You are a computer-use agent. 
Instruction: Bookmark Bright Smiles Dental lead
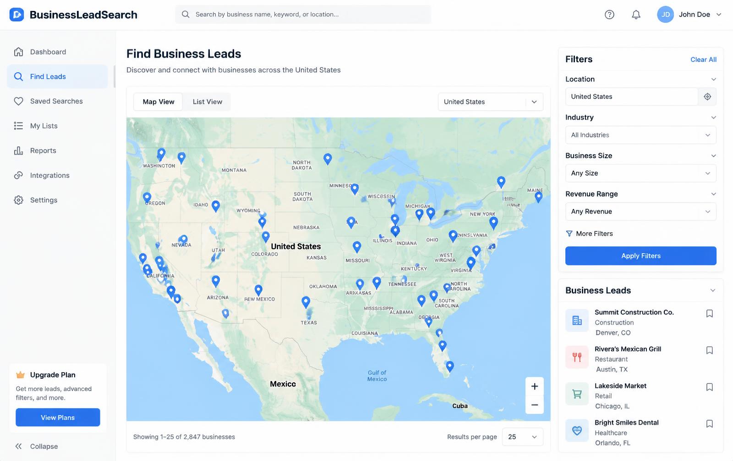tap(709, 424)
